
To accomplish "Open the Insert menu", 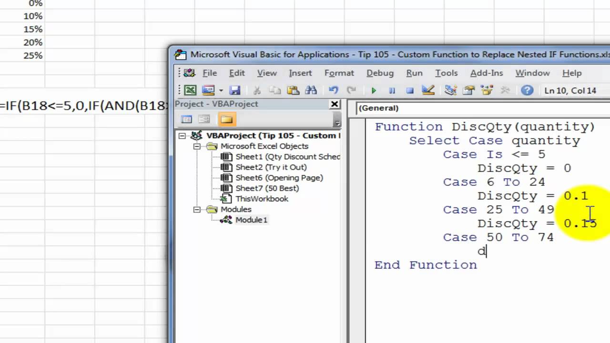I will click(x=300, y=73).
